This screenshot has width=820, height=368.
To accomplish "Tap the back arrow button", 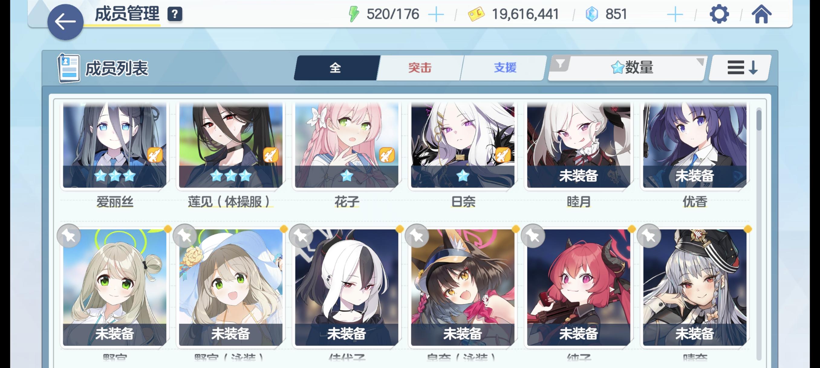I will (65, 22).
